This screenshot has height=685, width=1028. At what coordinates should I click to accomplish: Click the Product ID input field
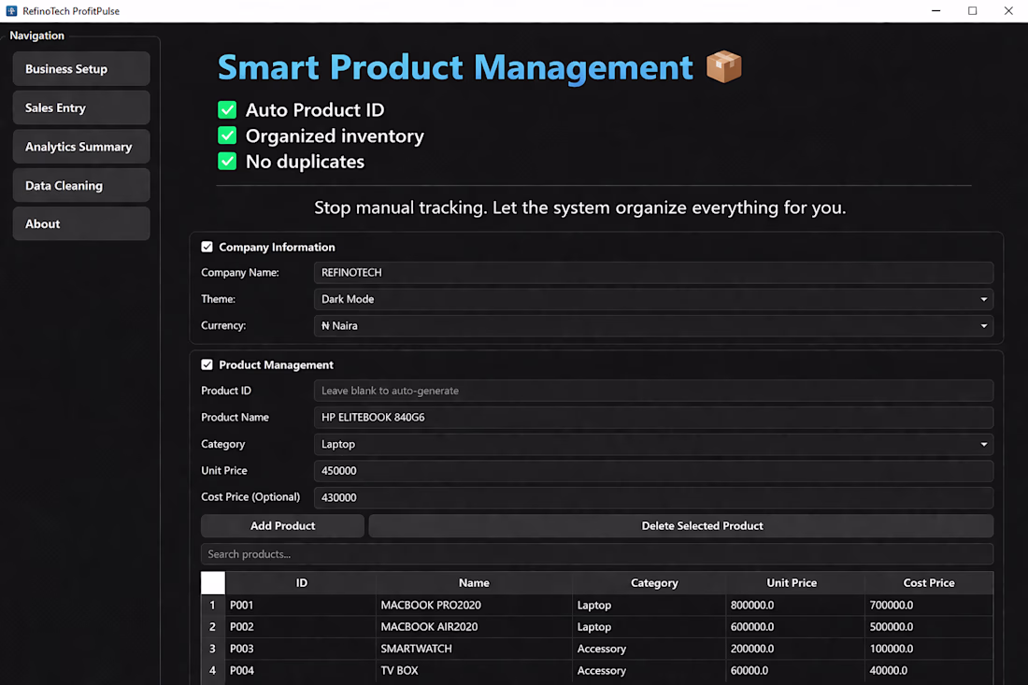point(653,391)
